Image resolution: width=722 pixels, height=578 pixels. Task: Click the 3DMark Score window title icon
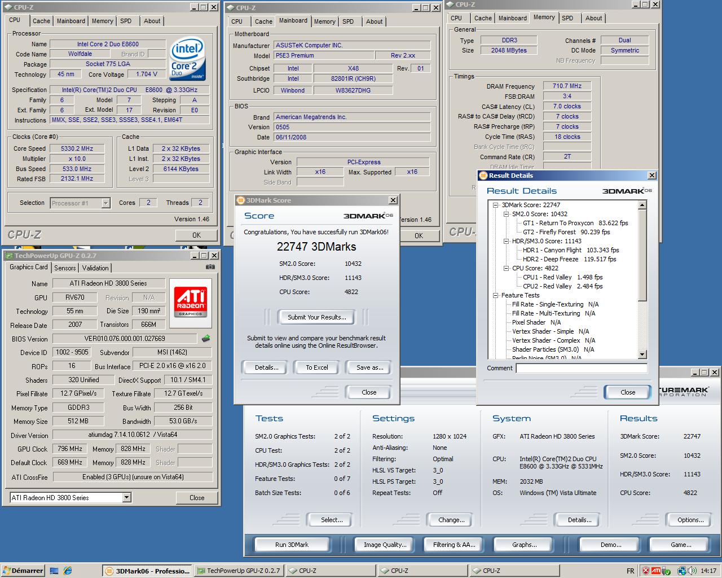click(x=240, y=200)
